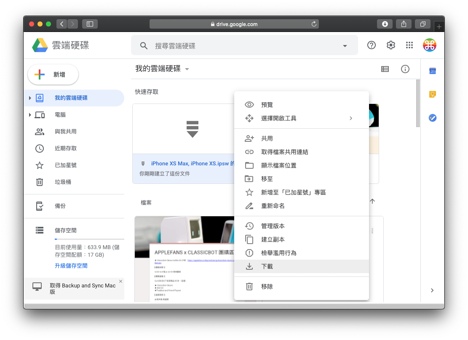Choose 取得檔案共用連結 menu item
This screenshot has height=340, width=468.
click(302, 152)
